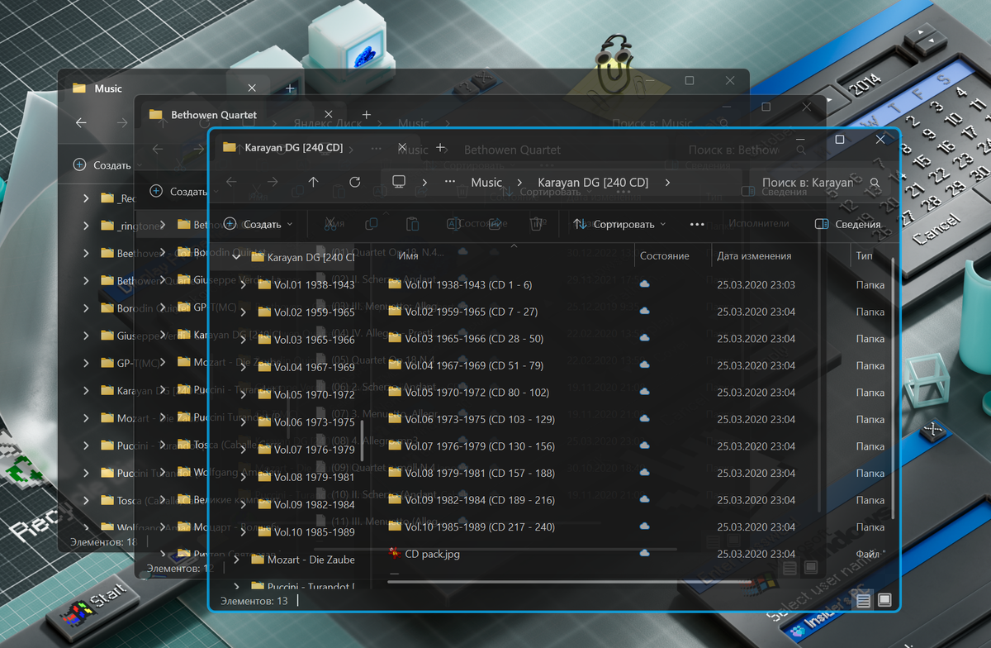The image size is (991, 648).
Task: Click Karayan DG [240 CD] breadcrumb segment
Action: (x=593, y=182)
